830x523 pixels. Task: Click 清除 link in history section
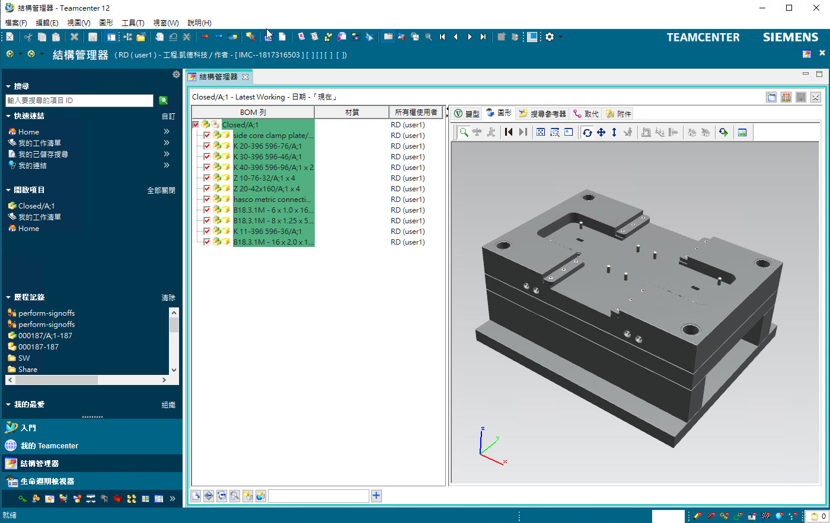[168, 298]
